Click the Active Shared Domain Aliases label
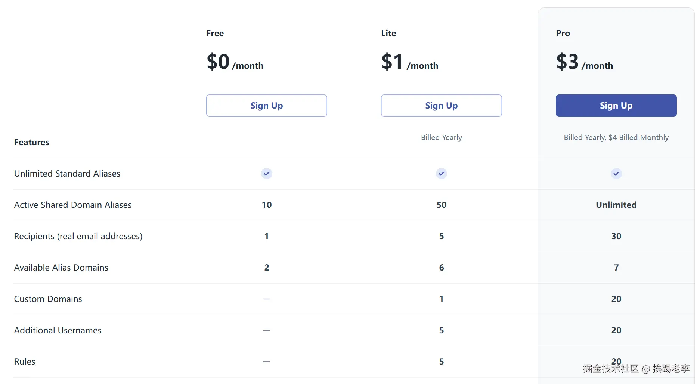Image resolution: width=700 pixels, height=384 pixels. click(x=73, y=205)
